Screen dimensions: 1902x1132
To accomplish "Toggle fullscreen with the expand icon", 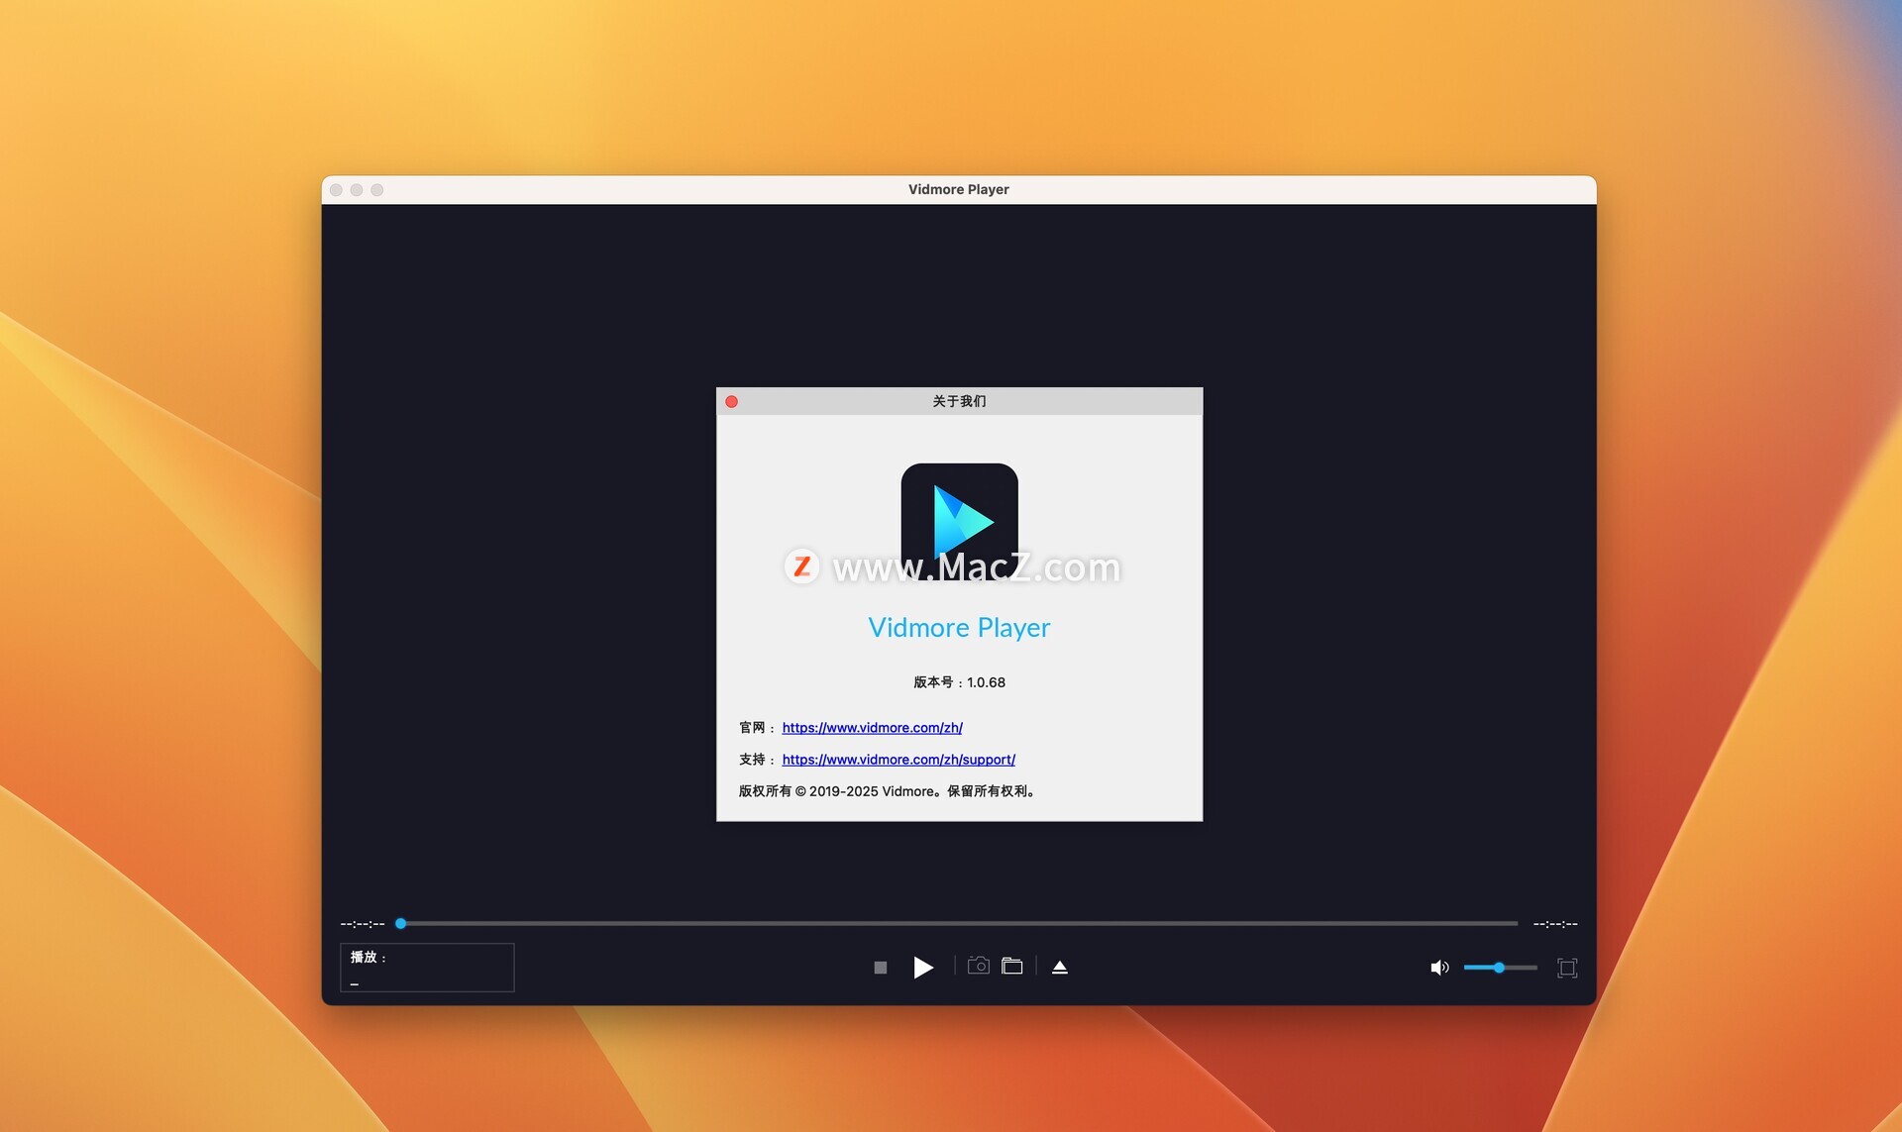I will click(x=1567, y=968).
